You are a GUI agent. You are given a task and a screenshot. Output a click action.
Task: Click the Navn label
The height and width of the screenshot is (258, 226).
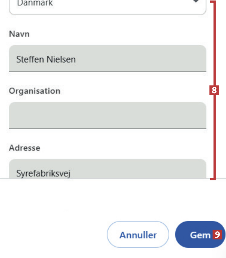(x=19, y=34)
